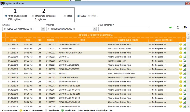This screenshot has width=190, height=112.
Task: Sort by the Fecha column header
Action: 13,40
